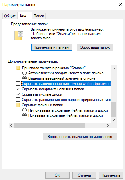Click the list's scroll right arrow

[108, 126]
